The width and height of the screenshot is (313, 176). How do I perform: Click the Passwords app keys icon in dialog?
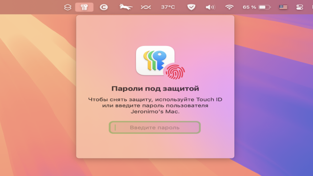point(155,61)
